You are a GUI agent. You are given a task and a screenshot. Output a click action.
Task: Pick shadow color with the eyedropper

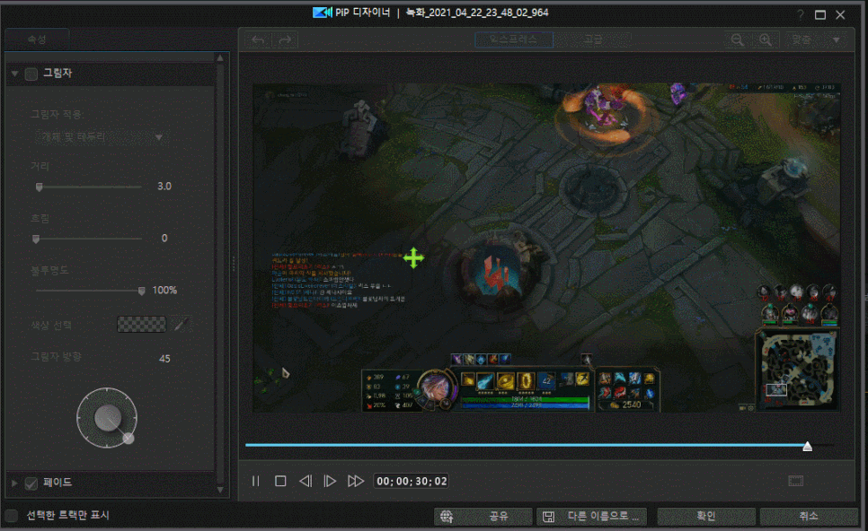click(x=181, y=325)
